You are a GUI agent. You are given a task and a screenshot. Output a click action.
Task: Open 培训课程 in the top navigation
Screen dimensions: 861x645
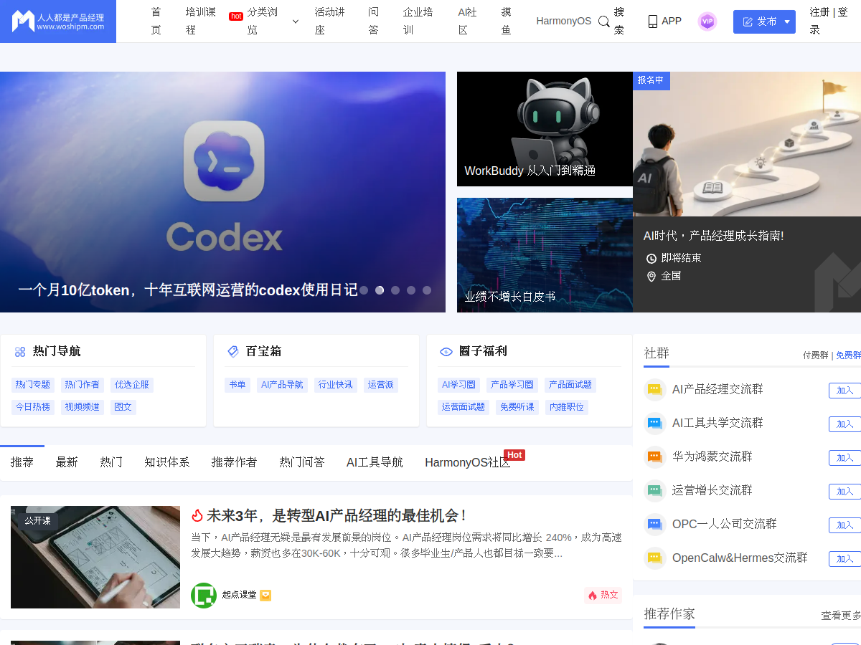click(201, 21)
